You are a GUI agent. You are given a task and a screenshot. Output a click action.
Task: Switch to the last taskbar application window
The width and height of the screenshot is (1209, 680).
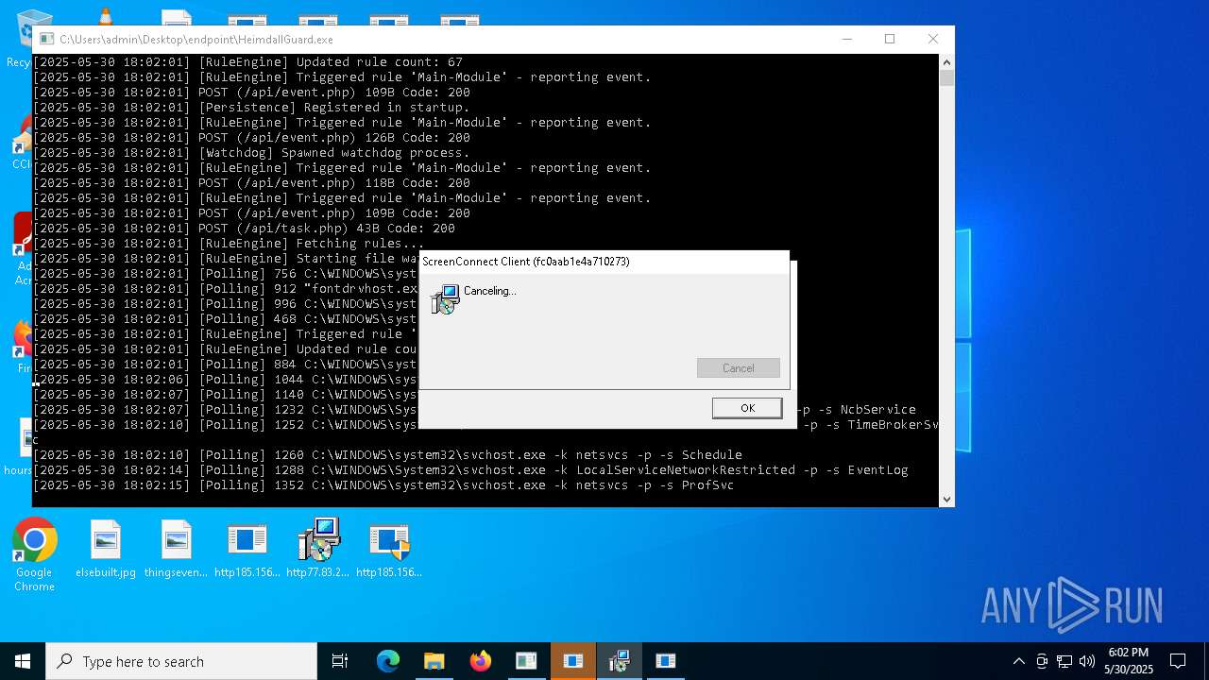pyautogui.click(x=666, y=661)
